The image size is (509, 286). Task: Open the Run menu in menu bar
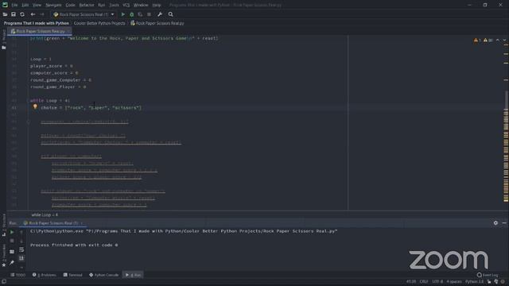tap(101, 6)
